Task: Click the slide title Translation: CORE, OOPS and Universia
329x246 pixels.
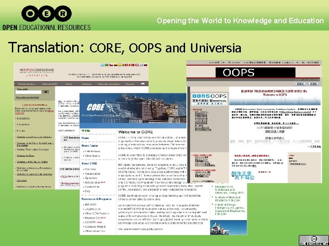Action: pyautogui.click(x=125, y=47)
